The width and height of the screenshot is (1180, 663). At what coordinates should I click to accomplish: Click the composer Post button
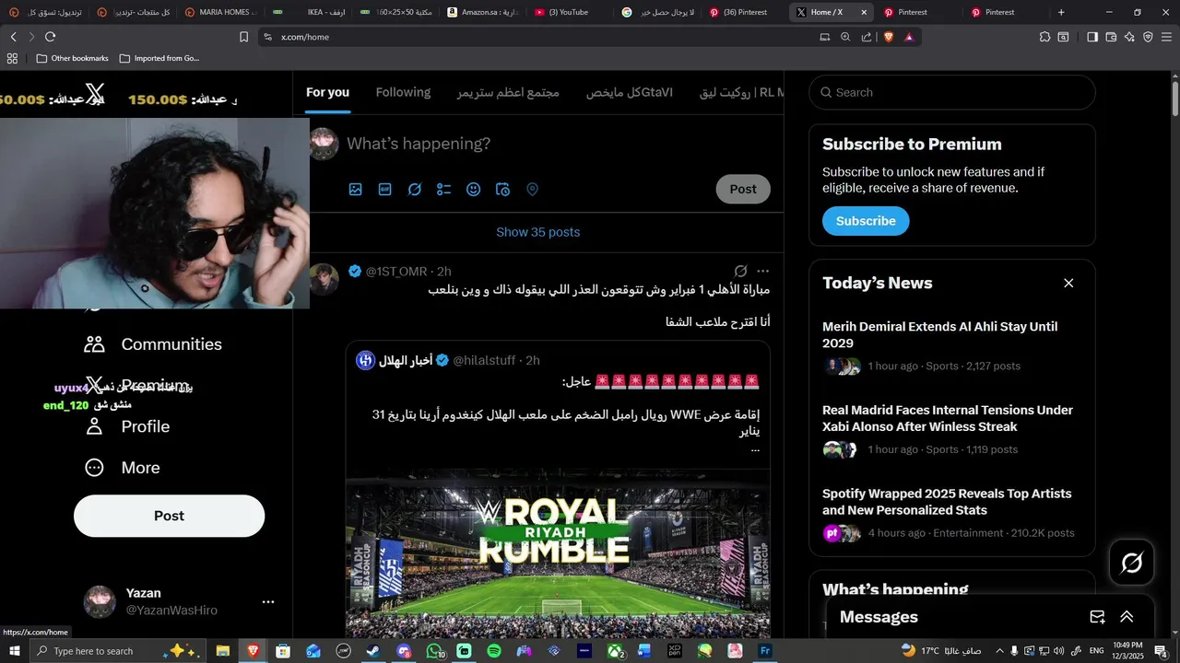(743, 189)
